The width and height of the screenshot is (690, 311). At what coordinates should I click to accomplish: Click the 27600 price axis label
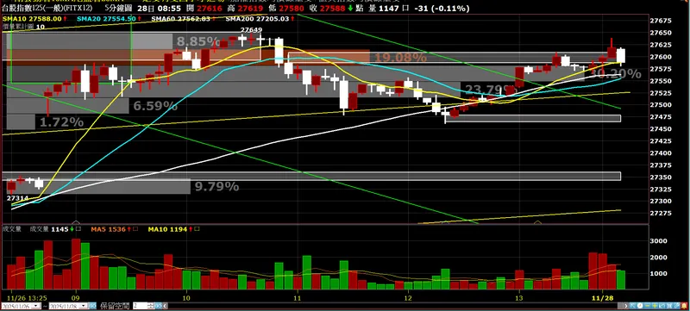(660, 57)
